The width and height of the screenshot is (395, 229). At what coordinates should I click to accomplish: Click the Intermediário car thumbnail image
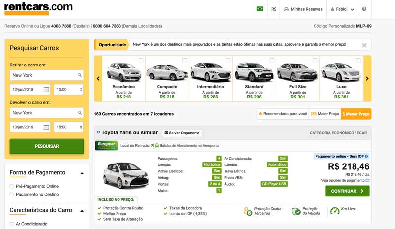click(x=211, y=72)
